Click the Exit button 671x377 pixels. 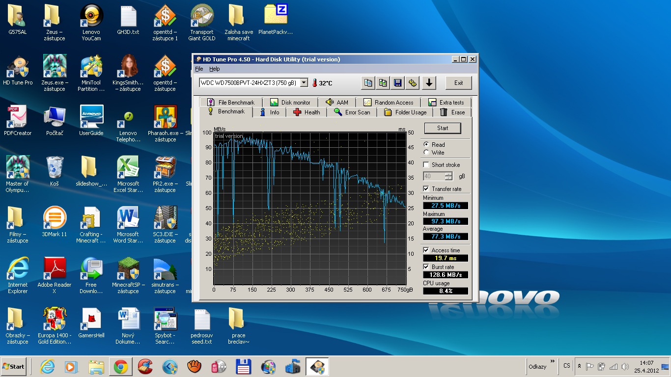point(458,83)
